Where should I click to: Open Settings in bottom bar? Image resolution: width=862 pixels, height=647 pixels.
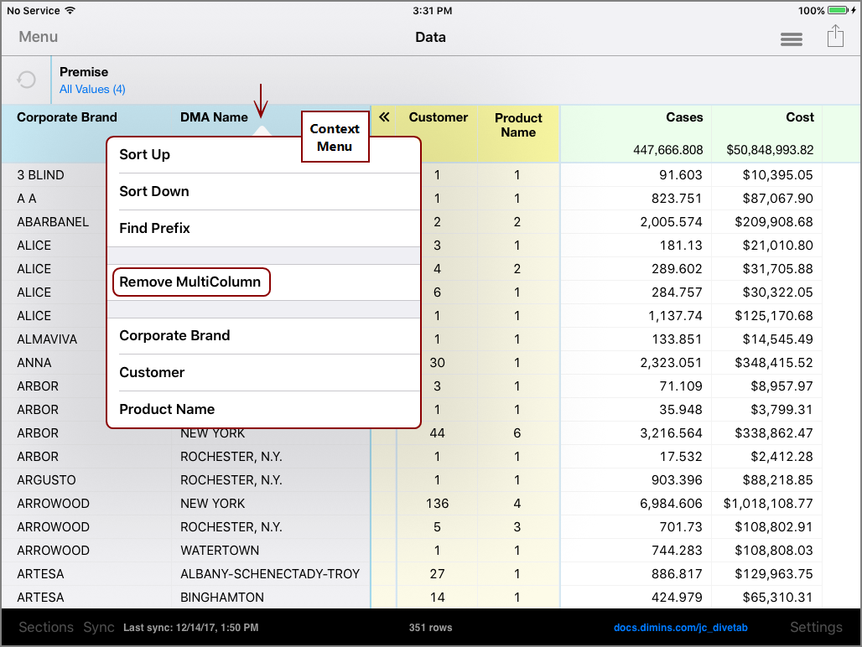tap(815, 627)
